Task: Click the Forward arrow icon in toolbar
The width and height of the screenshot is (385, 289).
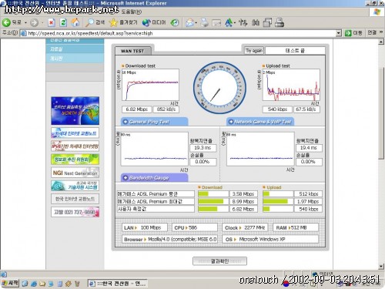Action: point(34,23)
